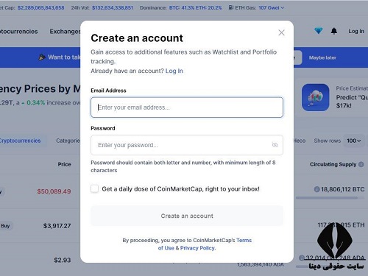The image size is (368, 276).
Task: Toggle password visibility eye icon
Action: [275, 145]
